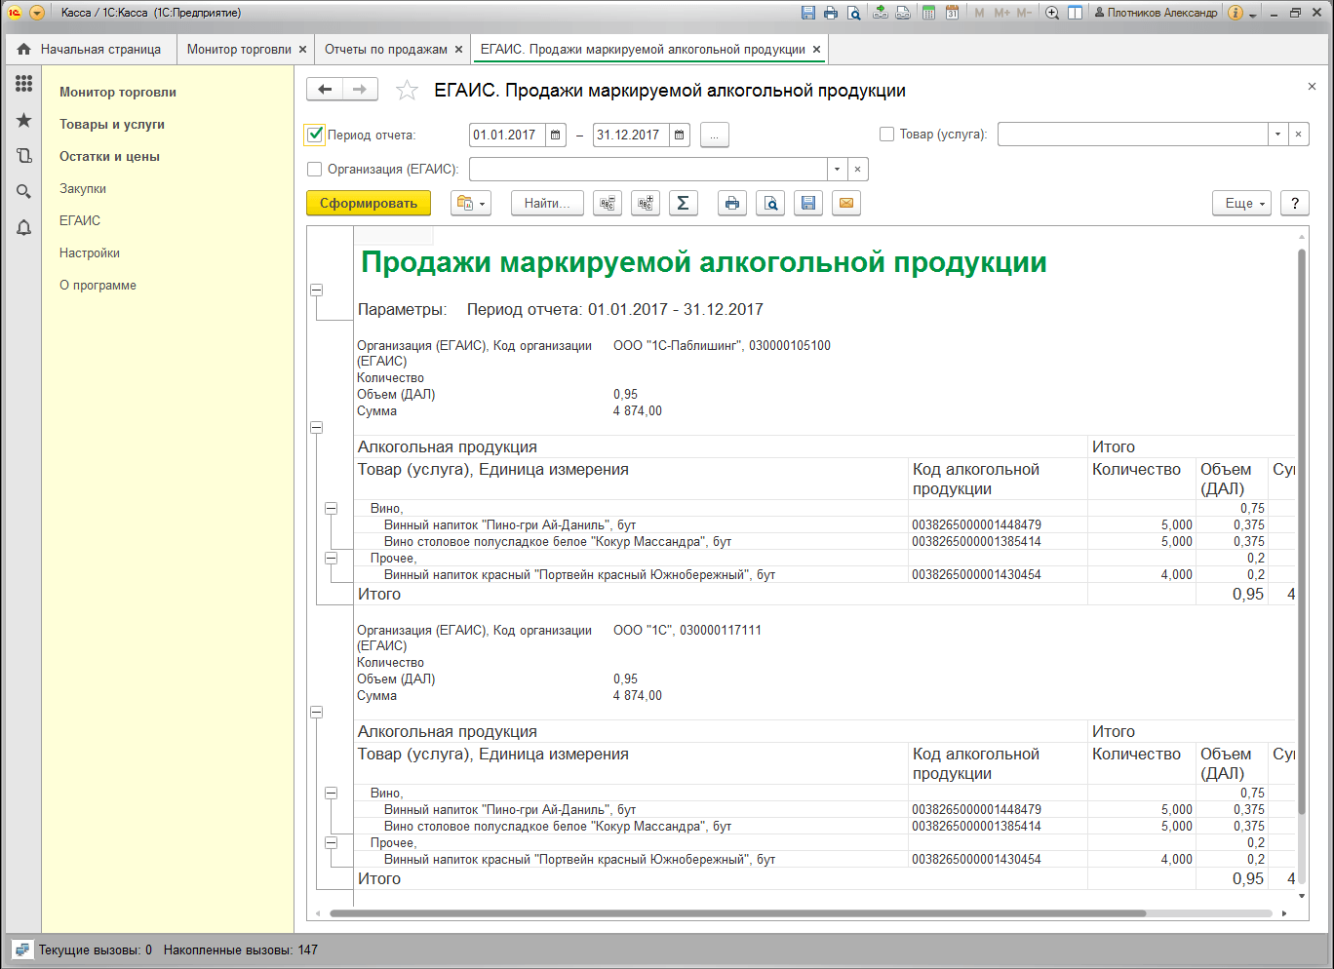Print the report from report toolbar
Screen dimensions: 1334x969
click(x=732, y=203)
